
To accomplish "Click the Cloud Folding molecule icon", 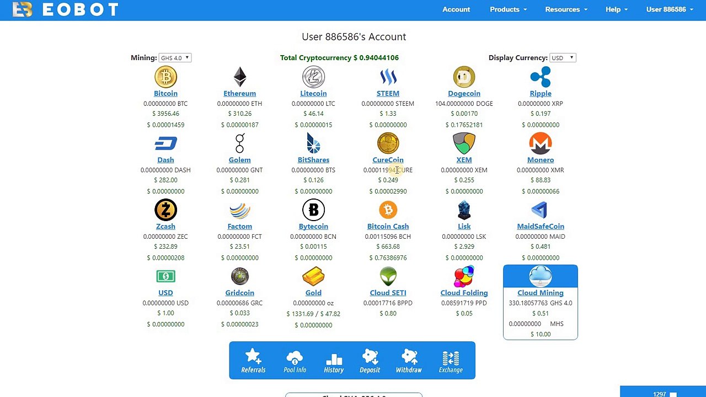I will (x=464, y=276).
